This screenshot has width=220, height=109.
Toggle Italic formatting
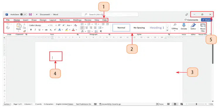click(35, 30)
